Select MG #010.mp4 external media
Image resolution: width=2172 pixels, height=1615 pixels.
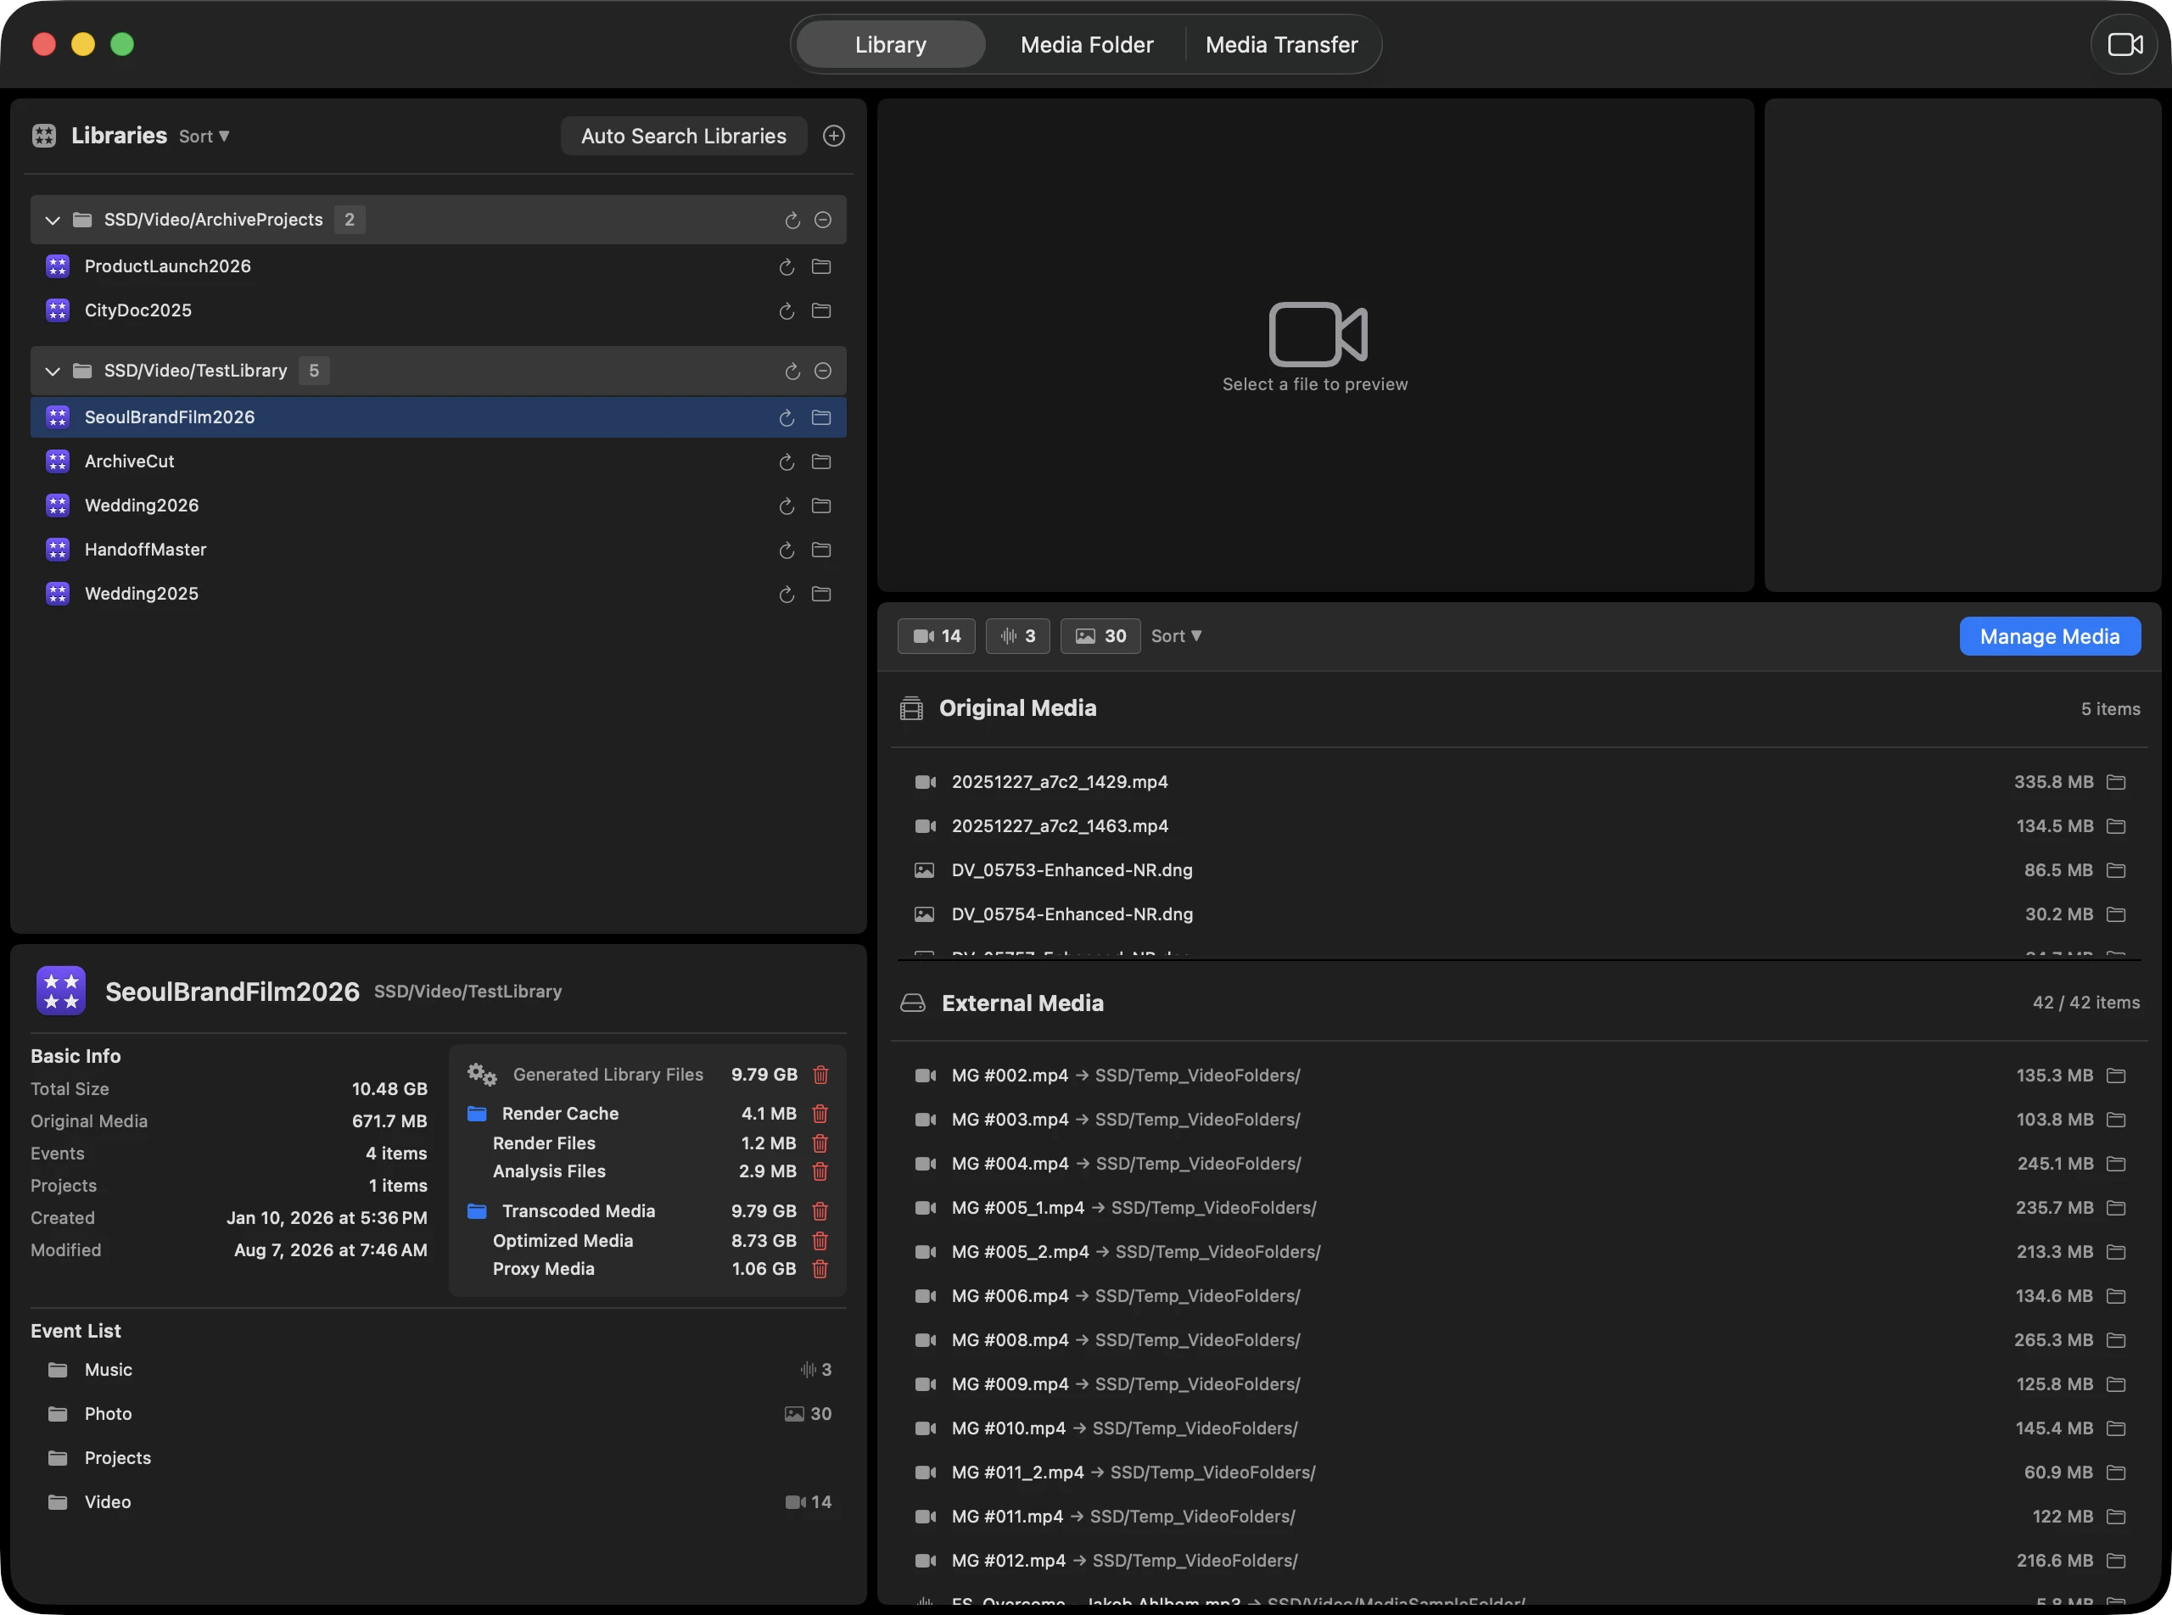1519,1428
